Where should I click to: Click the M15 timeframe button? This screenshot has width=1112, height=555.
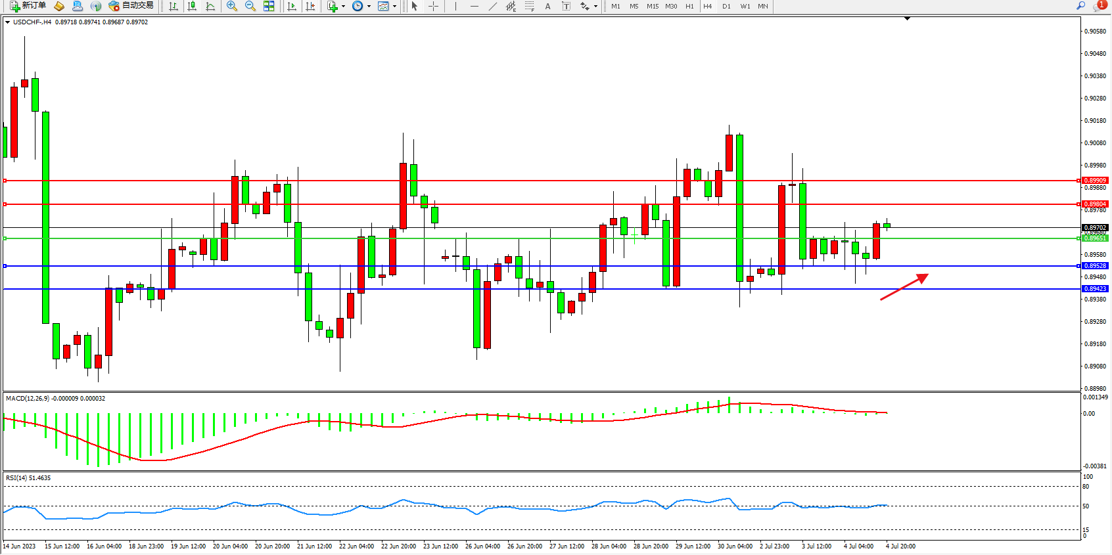click(x=652, y=6)
